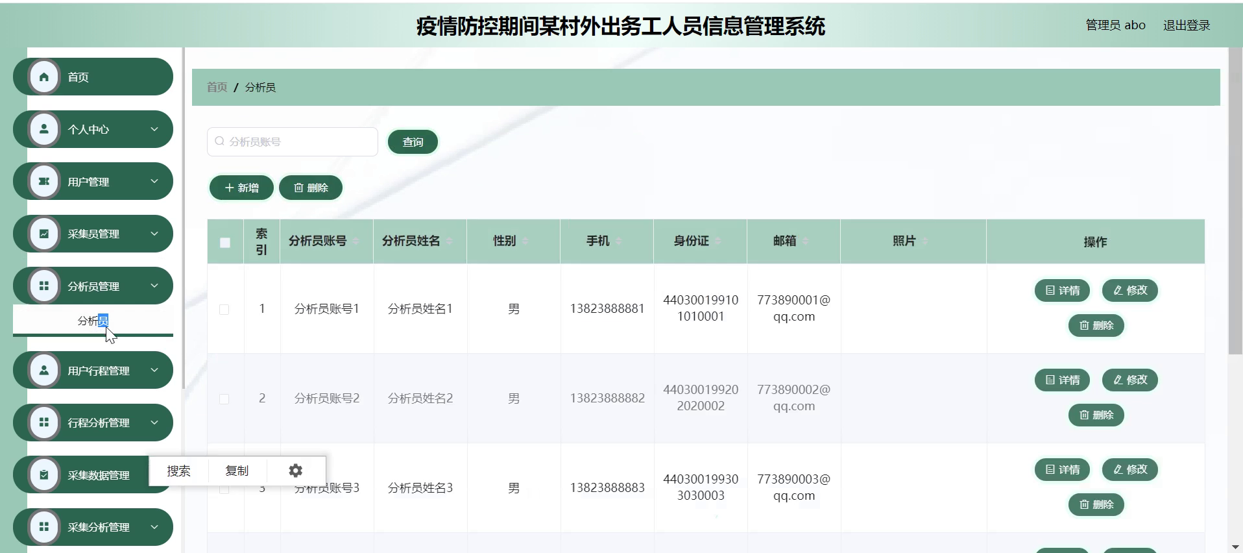Viewport: 1243px width, 553px height.
Task: Click the grid icon beside 行程分析管理
Action: 44,423
